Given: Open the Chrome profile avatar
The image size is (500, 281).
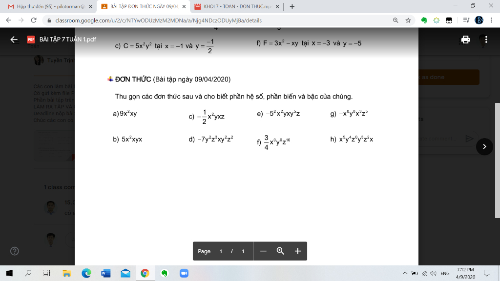Looking at the screenshot, I should click(x=479, y=20).
